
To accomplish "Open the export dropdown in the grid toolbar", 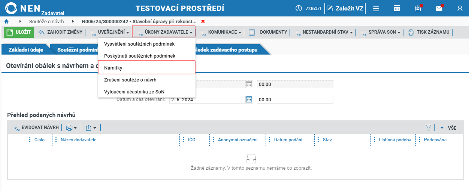I will point(91,128).
